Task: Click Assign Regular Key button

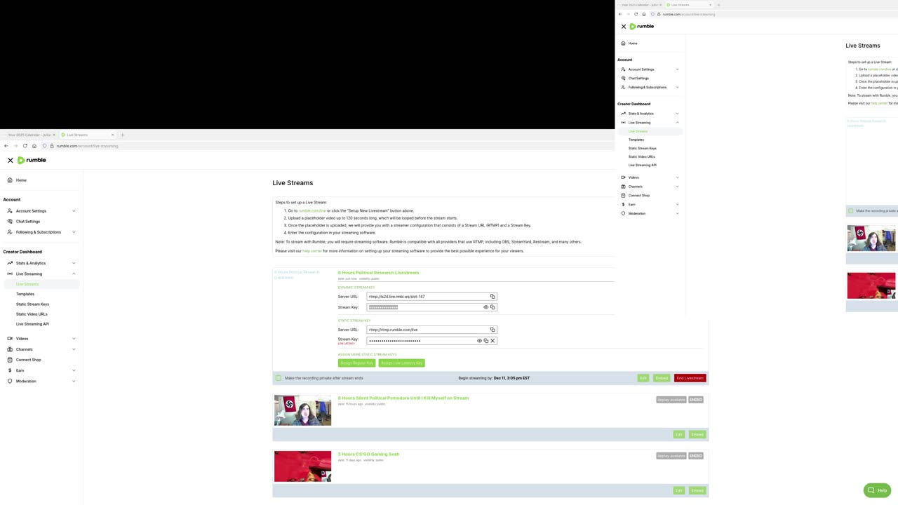Action: pos(357,363)
